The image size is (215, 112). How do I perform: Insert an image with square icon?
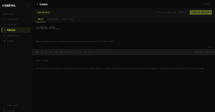coord(105,52)
